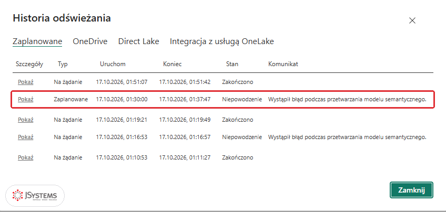
Task: Open Integracja z usługą OneLake tab
Action: point(222,41)
